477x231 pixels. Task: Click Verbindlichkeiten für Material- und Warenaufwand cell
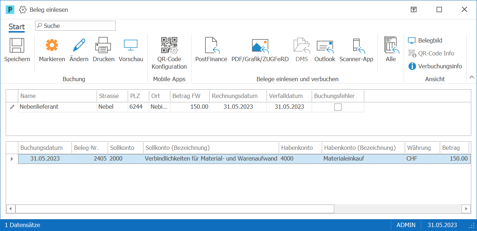(211, 158)
